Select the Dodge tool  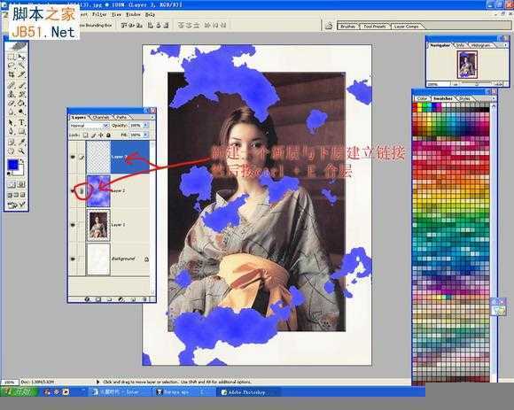[21, 112]
